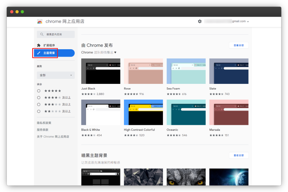Open the dark browser-window theme thumbnail
The image size is (288, 192).
[x=101, y=177]
